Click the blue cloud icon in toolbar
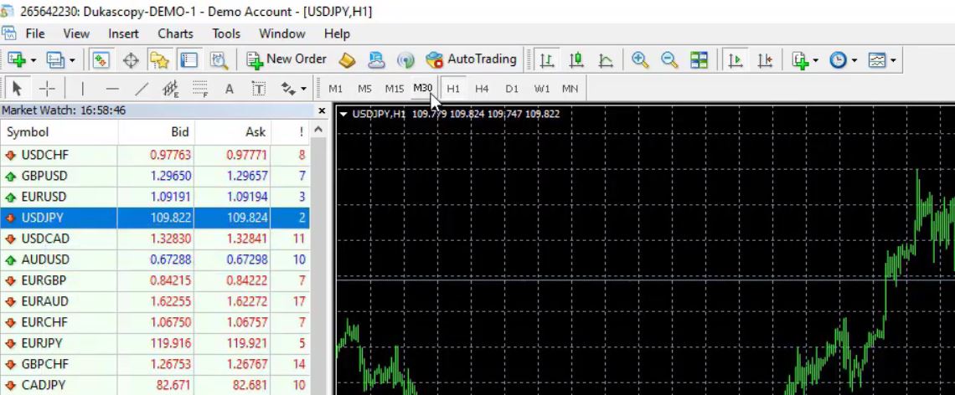 (376, 59)
